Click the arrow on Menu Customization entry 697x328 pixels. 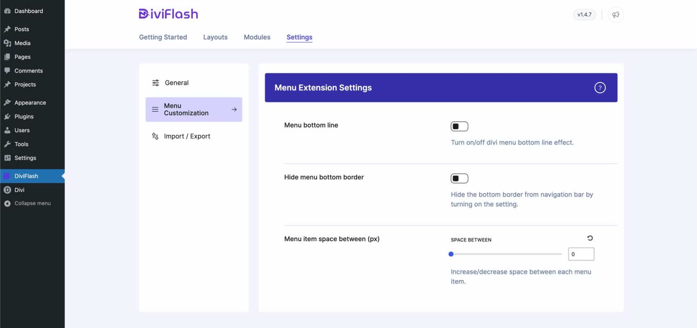(x=234, y=109)
